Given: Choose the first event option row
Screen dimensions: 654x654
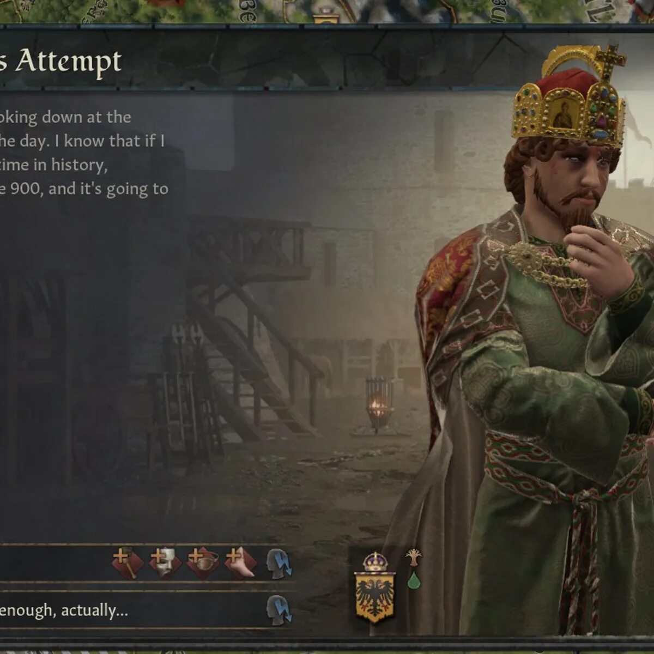Looking at the screenshot, I should point(147,563).
